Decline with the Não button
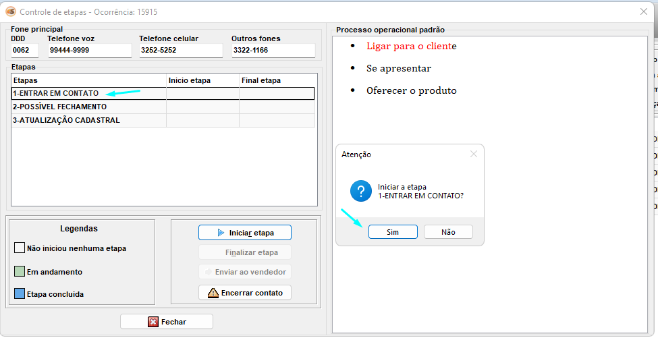This screenshot has width=658, height=338. coord(448,232)
